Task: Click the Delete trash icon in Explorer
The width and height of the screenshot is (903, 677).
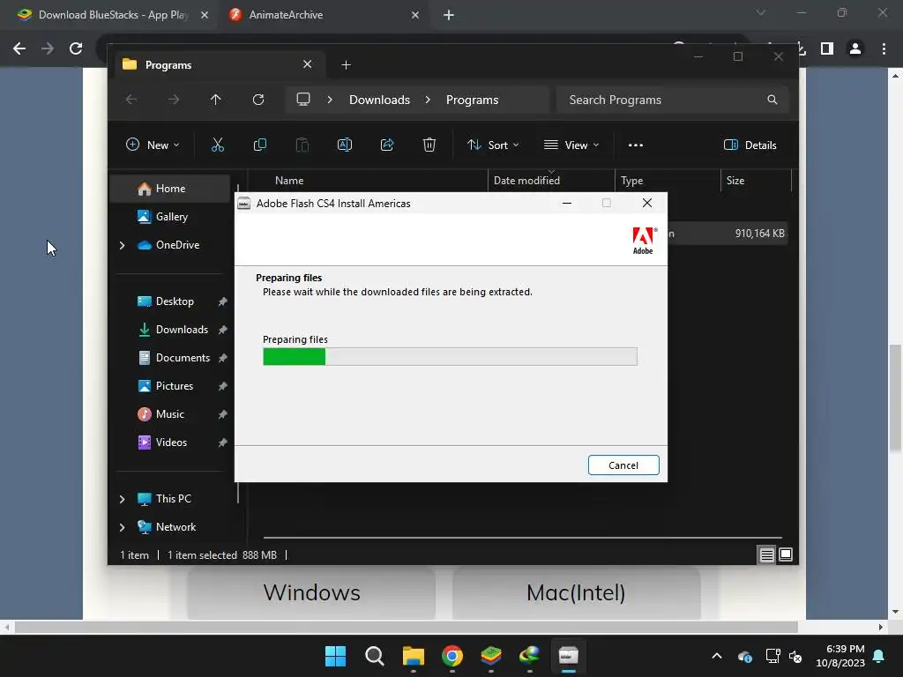Action: coord(429,145)
